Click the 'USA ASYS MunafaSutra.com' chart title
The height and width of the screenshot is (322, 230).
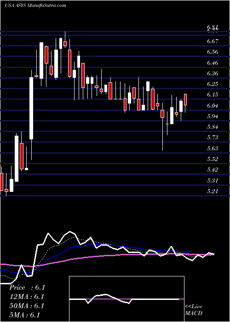click(x=35, y=6)
